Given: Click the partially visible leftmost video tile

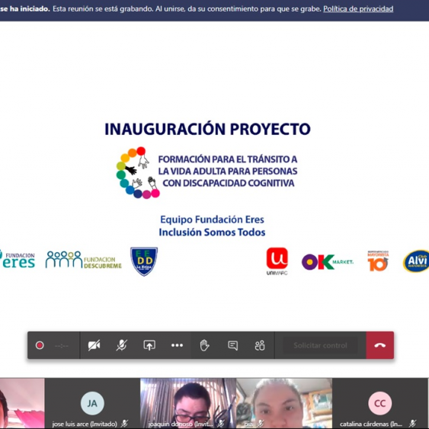Looking at the screenshot, I should pos(22,403).
